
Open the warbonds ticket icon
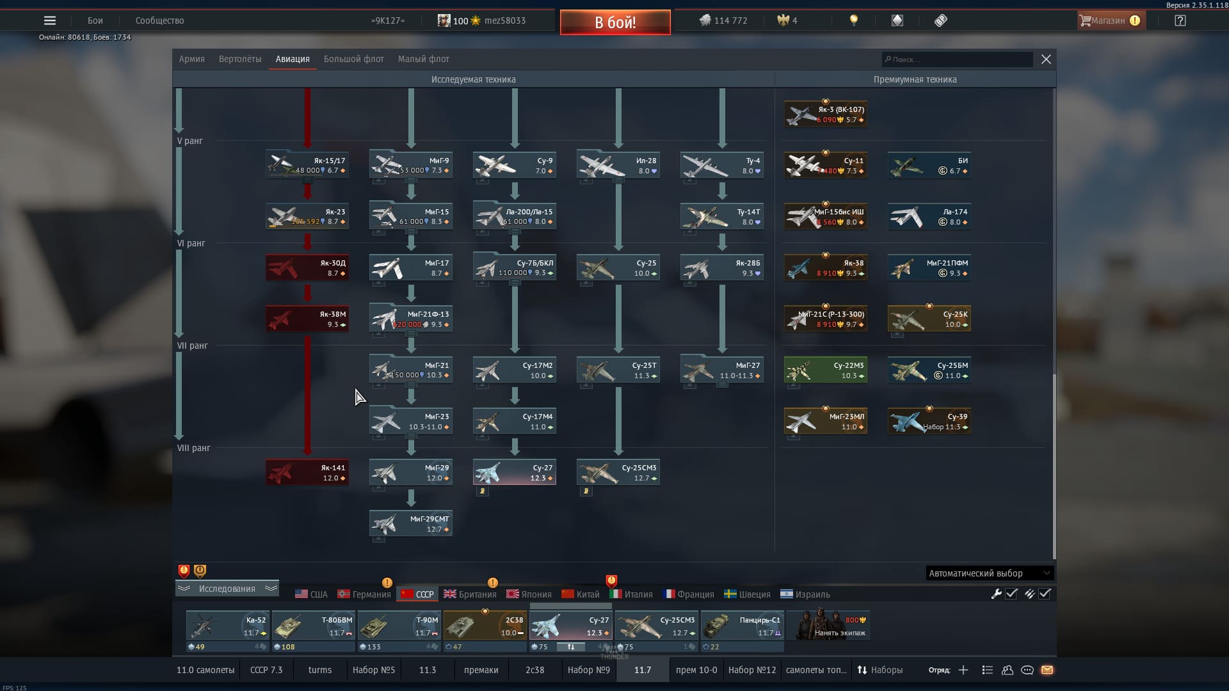tap(940, 20)
